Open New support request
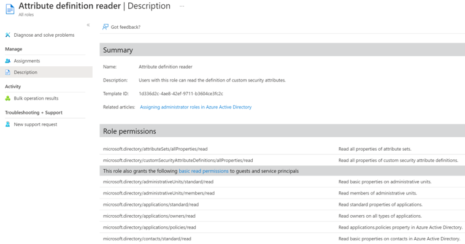465x244 pixels. (x=36, y=124)
